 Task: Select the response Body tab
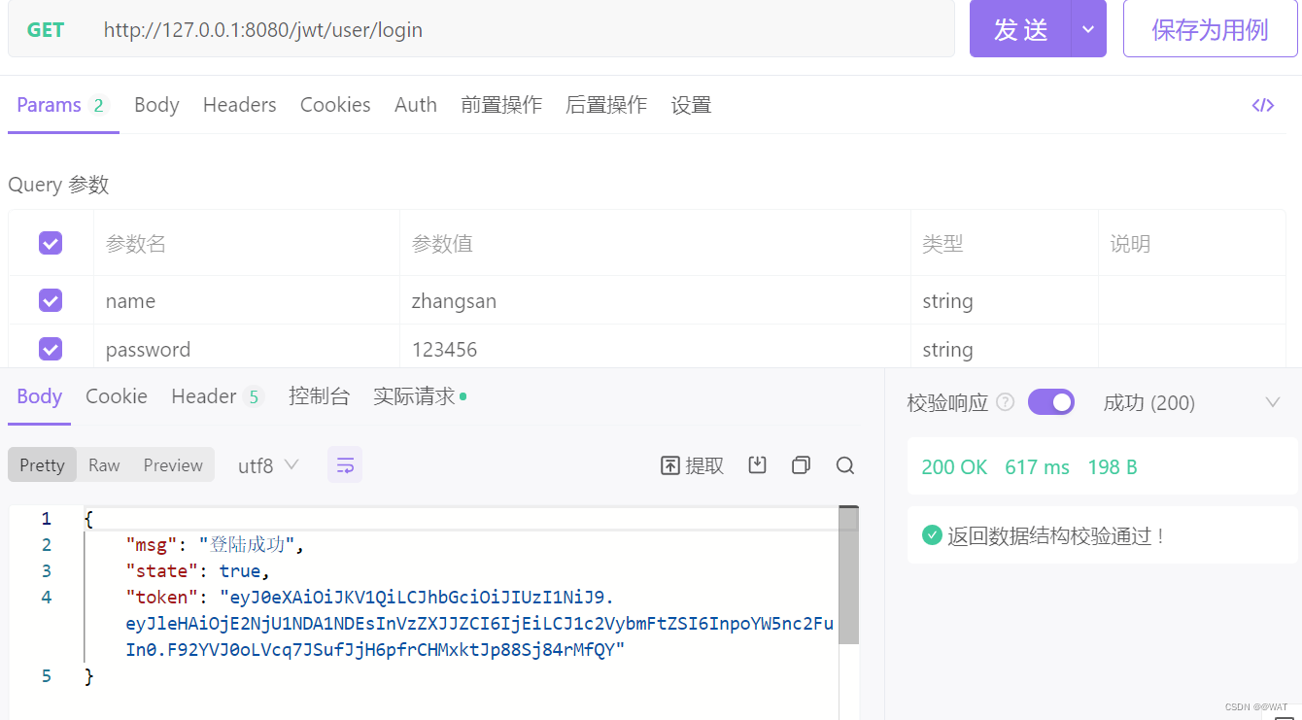39,396
